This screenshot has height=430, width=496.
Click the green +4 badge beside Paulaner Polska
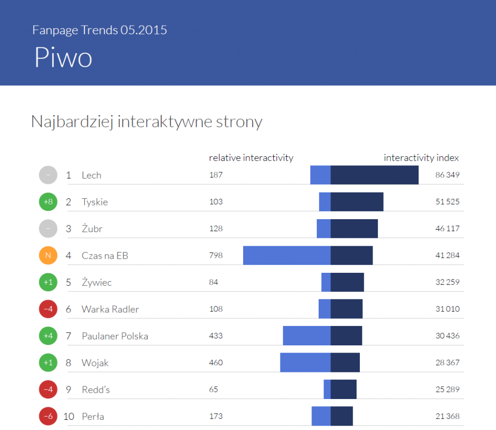pyautogui.click(x=48, y=336)
